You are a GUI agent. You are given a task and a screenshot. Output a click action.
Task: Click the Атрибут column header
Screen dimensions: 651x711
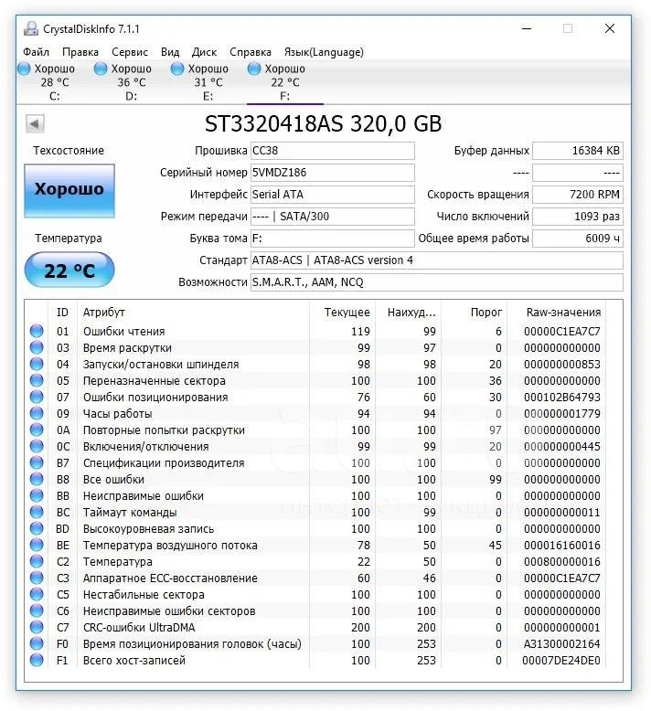click(193, 313)
